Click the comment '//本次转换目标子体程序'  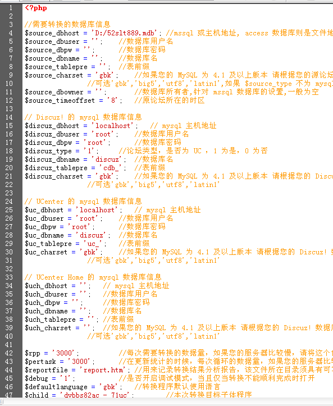tap(209, 395)
